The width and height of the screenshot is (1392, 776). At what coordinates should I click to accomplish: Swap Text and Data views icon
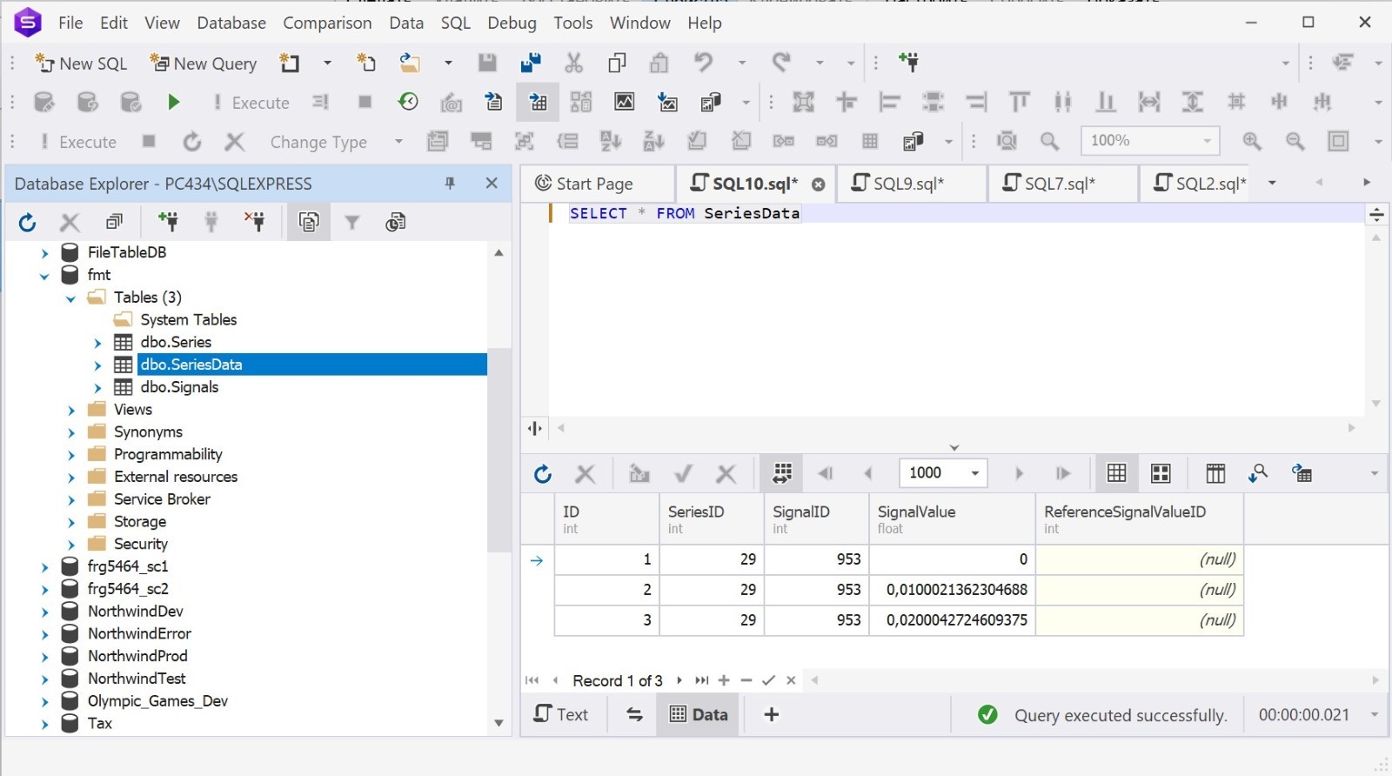coord(634,715)
